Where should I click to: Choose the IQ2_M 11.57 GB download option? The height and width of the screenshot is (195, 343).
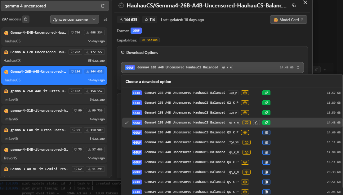pyautogui.click(x=232, y=93)
